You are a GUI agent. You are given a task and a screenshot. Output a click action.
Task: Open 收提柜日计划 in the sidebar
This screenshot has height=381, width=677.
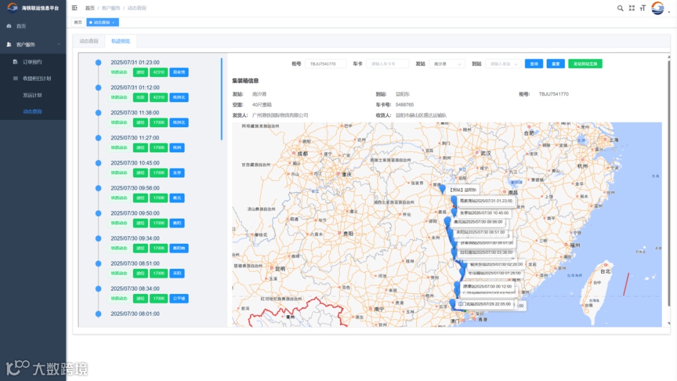[x=33, y=78]
